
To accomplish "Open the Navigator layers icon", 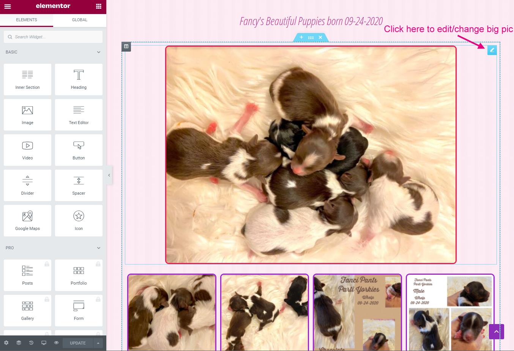I will click(19, 343).
